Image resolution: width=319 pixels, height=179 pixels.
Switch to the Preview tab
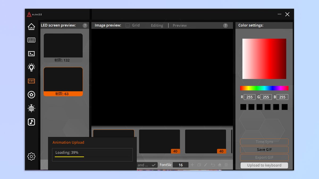180,25
